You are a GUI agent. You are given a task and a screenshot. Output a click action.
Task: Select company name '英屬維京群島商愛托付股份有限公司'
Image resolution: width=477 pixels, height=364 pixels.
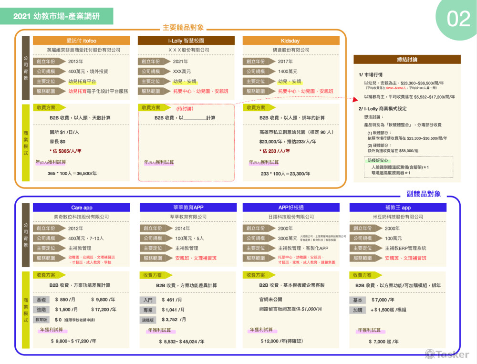83,50
